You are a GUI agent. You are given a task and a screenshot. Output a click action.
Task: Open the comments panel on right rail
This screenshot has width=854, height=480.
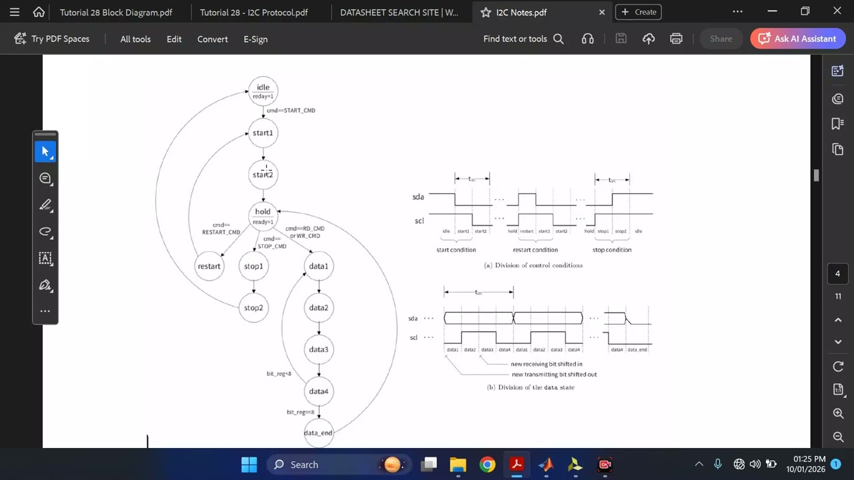(x=838, y=99)
